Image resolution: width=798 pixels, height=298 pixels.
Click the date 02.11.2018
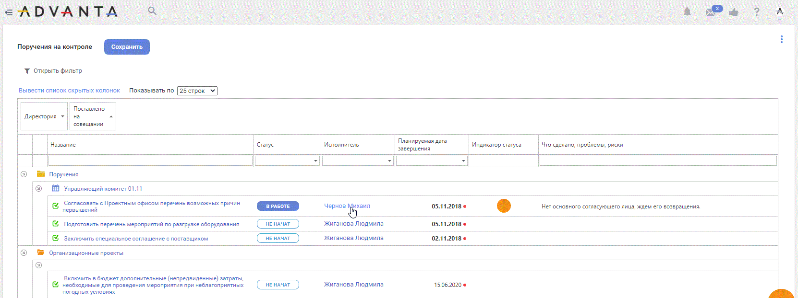tap(447, 239)
